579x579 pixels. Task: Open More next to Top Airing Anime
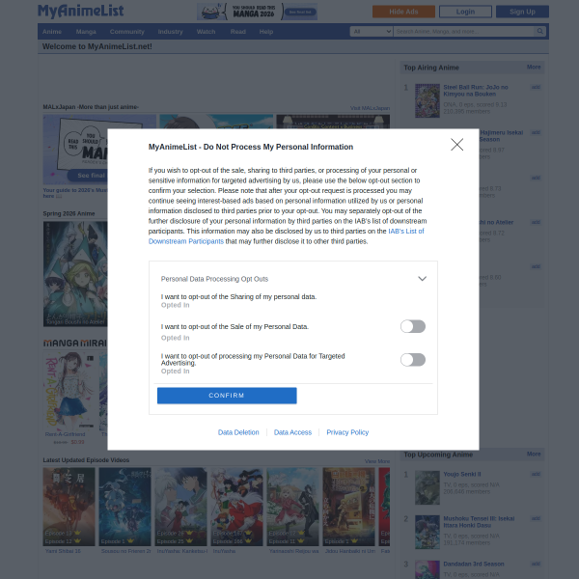(x=534, y=67)
